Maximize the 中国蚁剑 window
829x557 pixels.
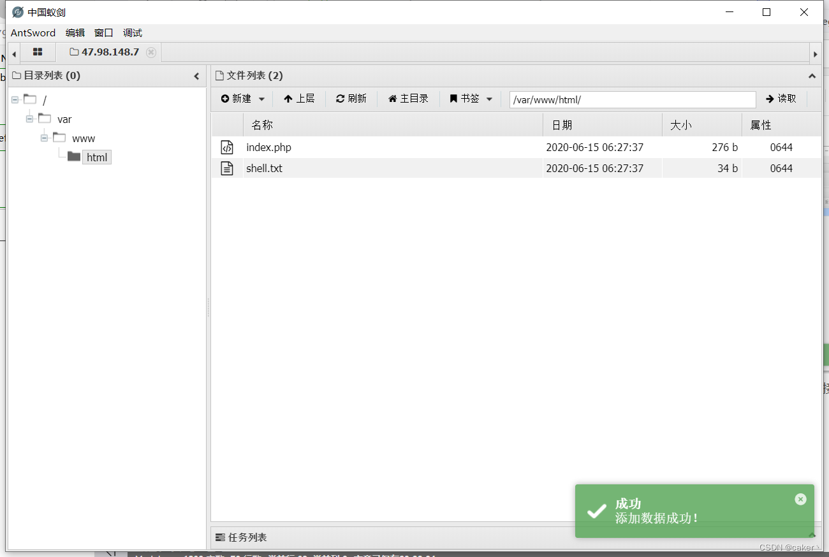pyautogui.click(x=767, y=12)
